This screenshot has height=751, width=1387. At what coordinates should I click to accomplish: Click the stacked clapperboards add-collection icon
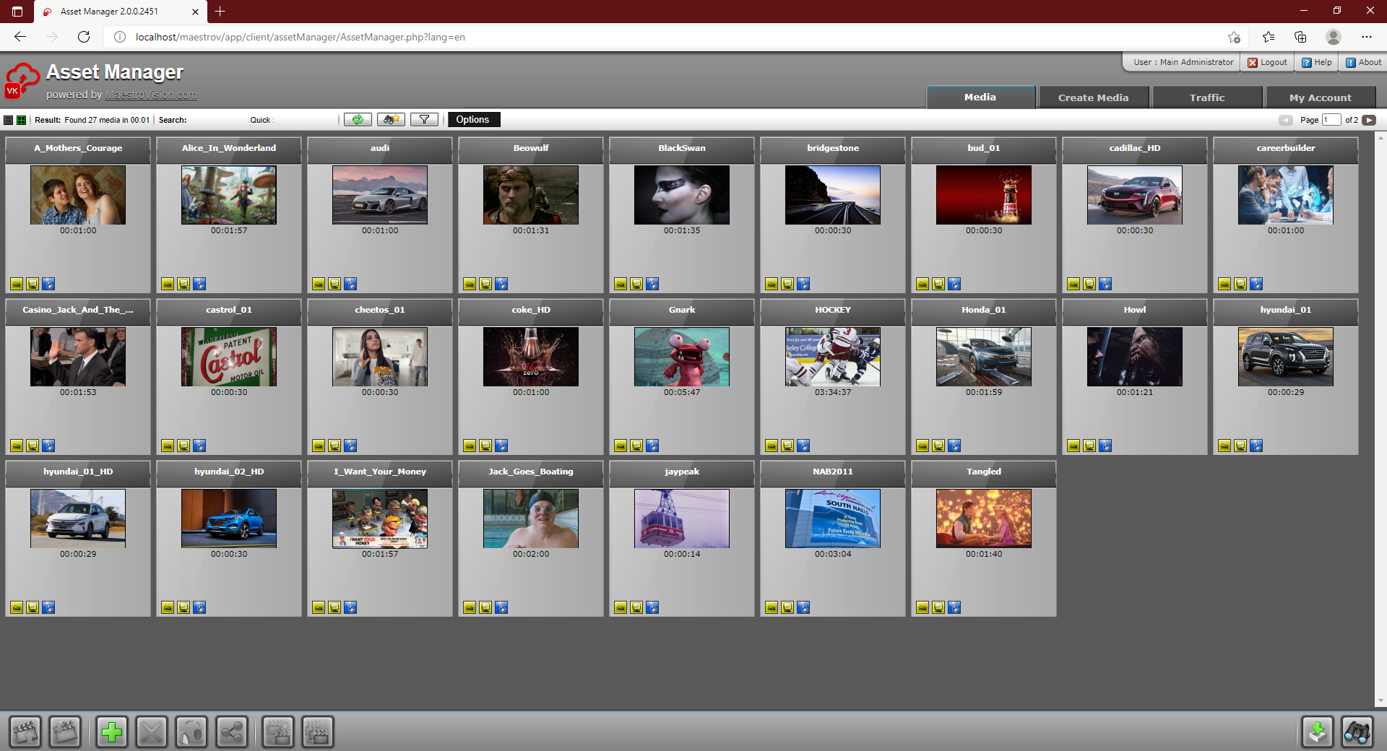pyautogui.click(x=318, y=732)
